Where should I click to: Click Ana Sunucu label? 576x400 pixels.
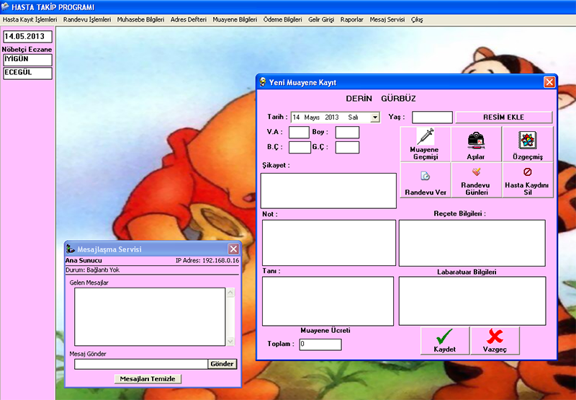click(x=84, y=260)
